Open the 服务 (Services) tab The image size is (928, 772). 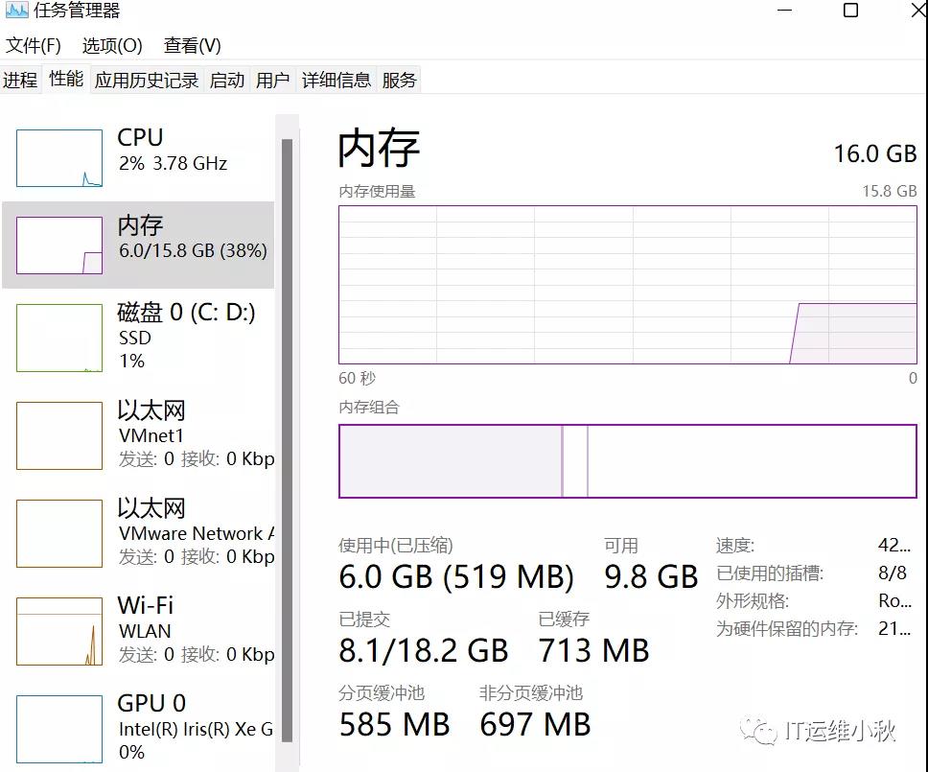400,79
